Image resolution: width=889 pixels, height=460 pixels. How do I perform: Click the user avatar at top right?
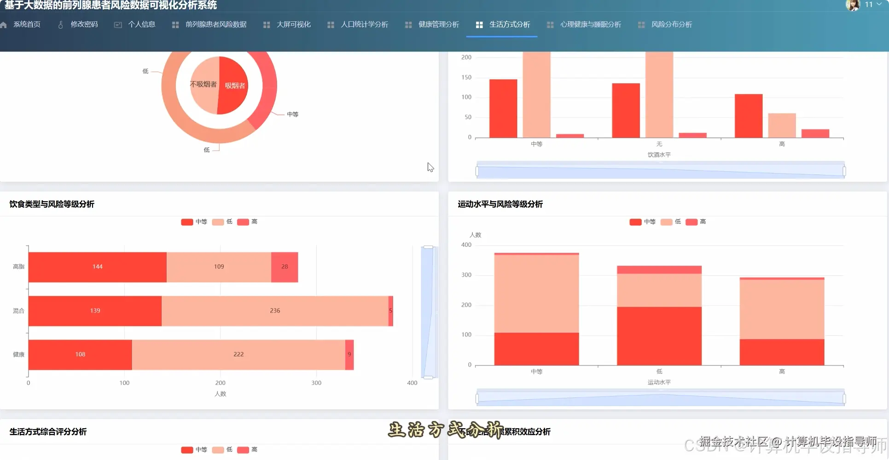(853, 5)
